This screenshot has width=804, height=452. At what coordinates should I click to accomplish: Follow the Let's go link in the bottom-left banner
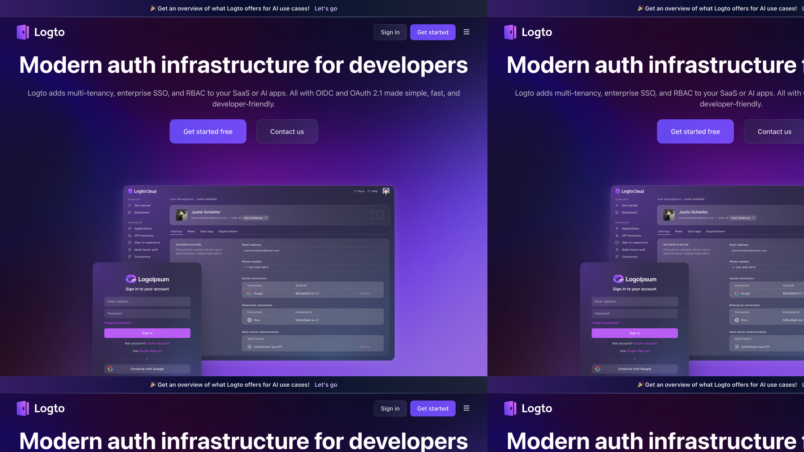click(326, 385)
